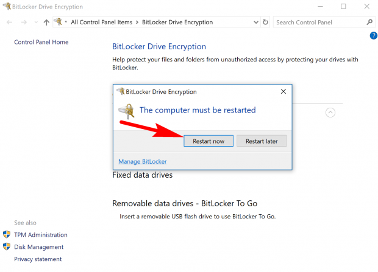Viewport: 378px width, 272px height.
Task: Click the forward navigation arrow
Action: [23, 22]
